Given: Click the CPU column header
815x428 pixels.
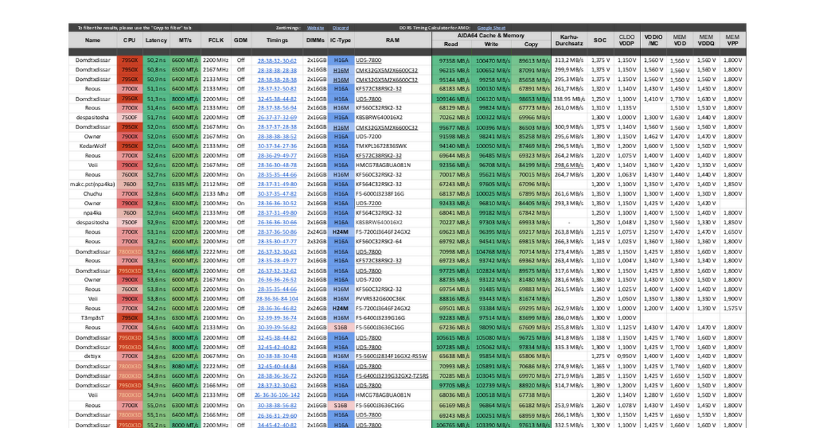Looking at the screenshot, I should [x=130, y=40].
